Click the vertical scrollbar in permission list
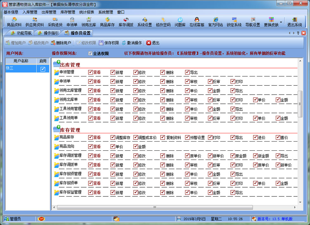Screen dimensions: 310x225 pyautogui.click(x=300, y=104)
